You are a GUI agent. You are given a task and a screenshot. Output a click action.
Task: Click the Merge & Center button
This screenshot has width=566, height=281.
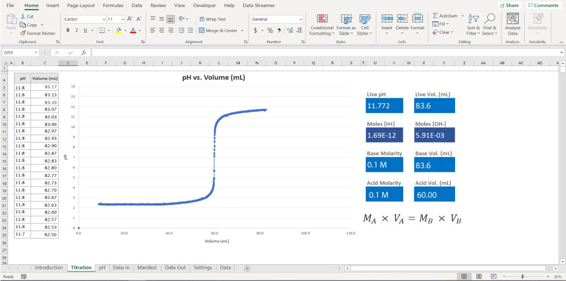[x=218, y=30]
